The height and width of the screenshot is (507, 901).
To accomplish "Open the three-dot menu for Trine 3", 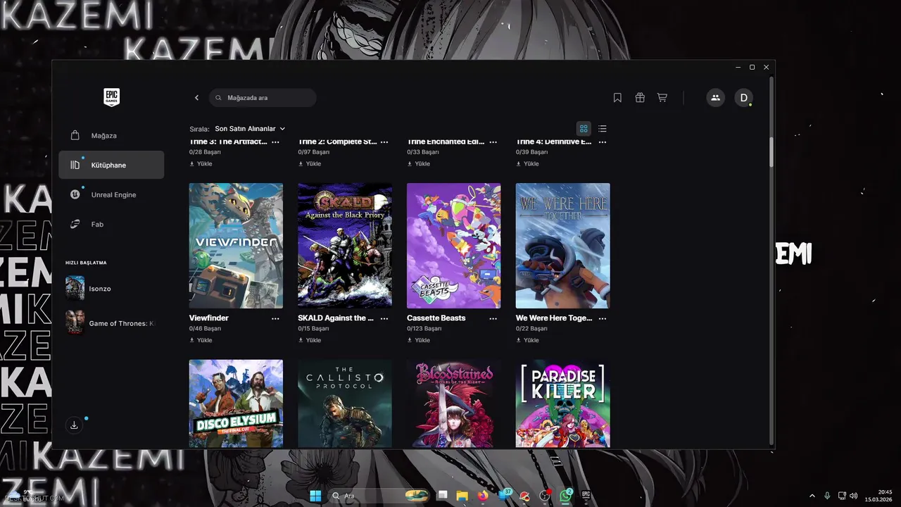I will click(275, 142).
